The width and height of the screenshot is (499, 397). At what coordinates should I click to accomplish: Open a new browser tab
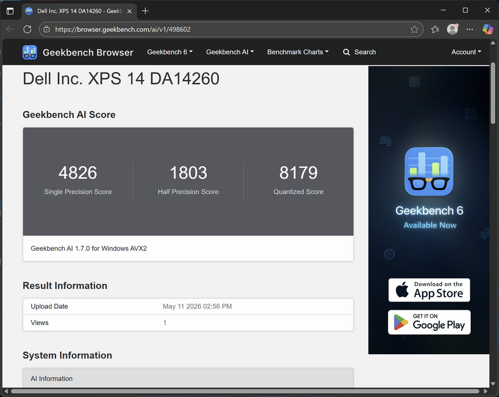tap(145, 11)
